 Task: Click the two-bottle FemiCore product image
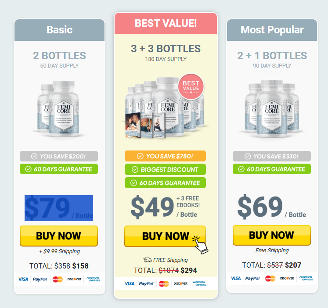[58, 109]
